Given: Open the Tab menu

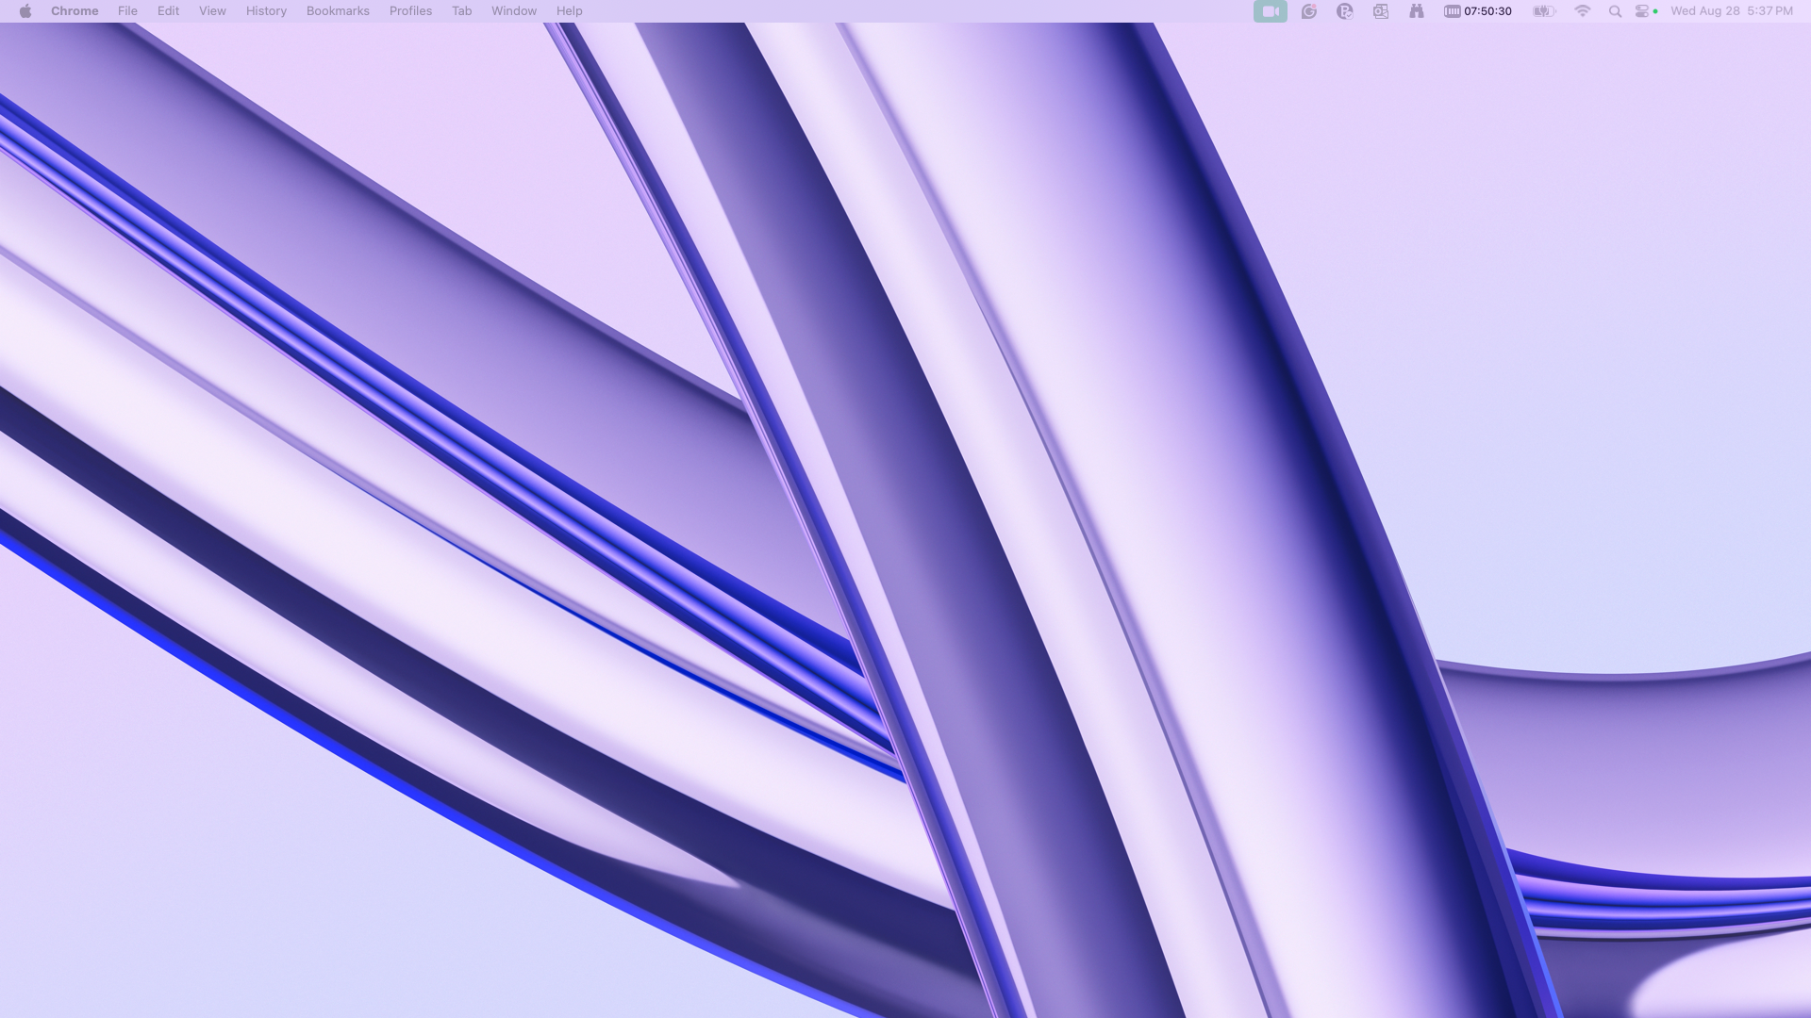Looking at the screenshot, I should (461, 11).
